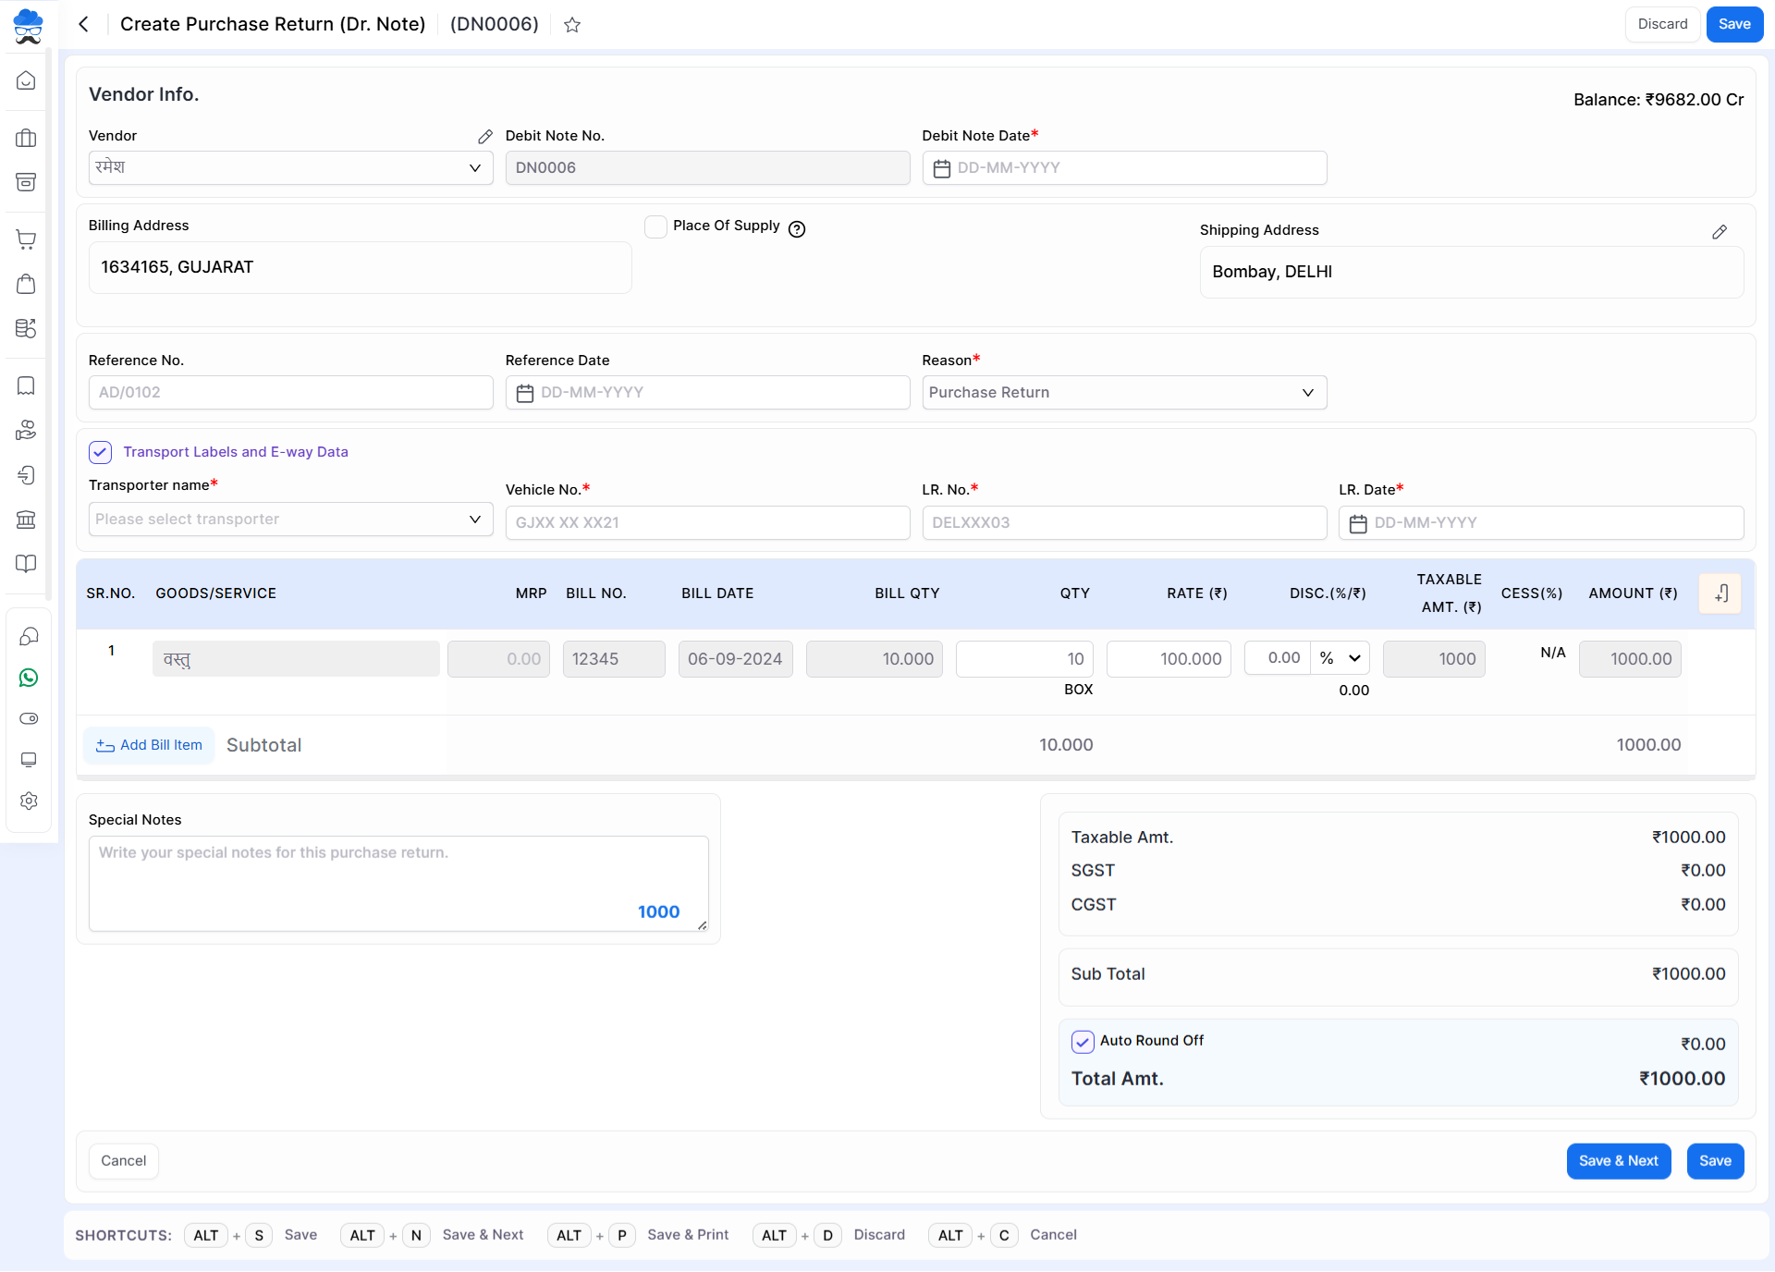Open the Transporter name dropdown

tap(291, 520)
